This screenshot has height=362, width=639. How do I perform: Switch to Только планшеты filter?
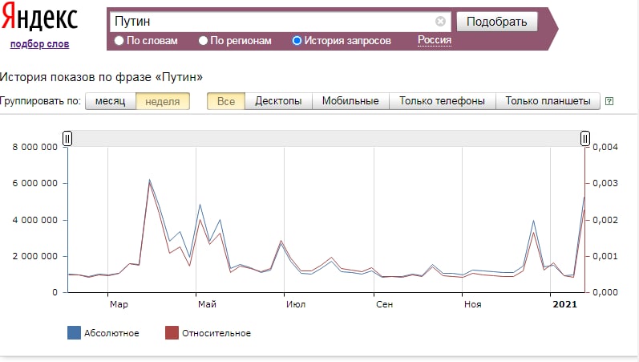click(x=548, y=101)
